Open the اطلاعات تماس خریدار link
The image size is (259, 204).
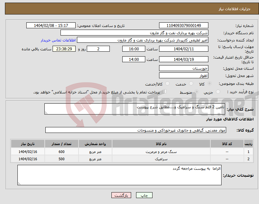(58, 40)
